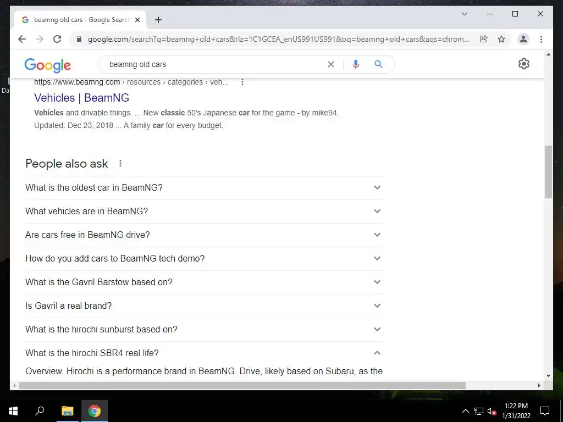Bookmark this tab with the star icon
This screenshot has height=422, width=563.
pyautogui.click(x=501, y=39)
